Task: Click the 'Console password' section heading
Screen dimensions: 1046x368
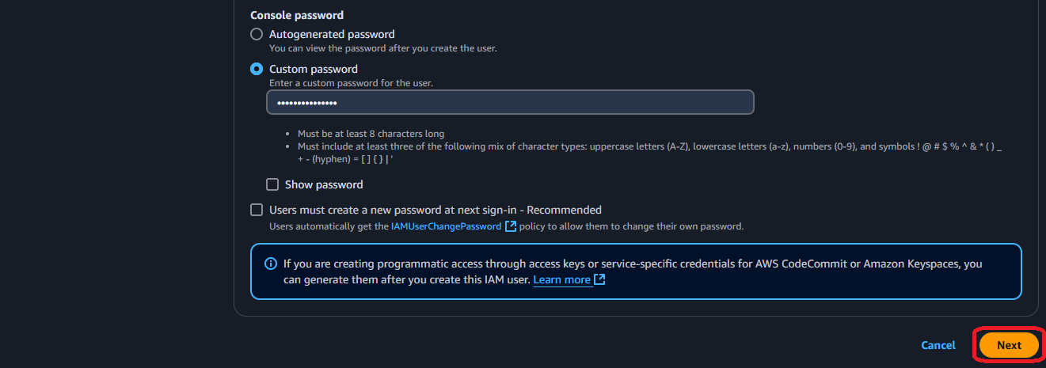Action: [297, 15]
